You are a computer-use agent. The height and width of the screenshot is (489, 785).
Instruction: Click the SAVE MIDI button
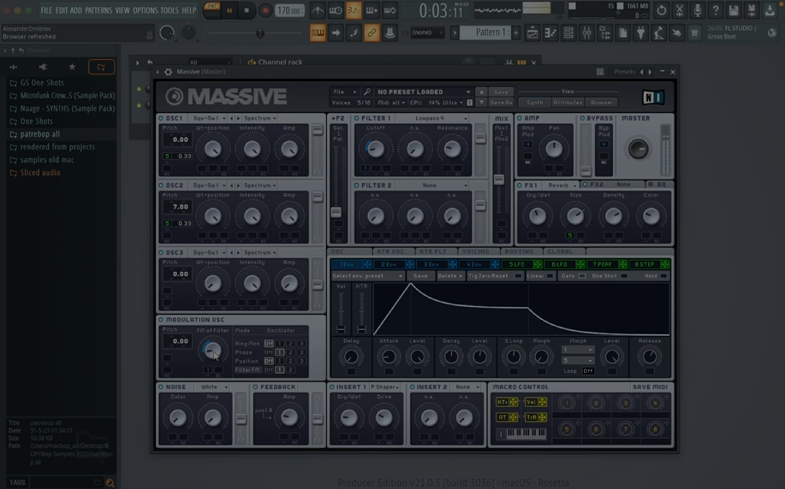[650, 387]
